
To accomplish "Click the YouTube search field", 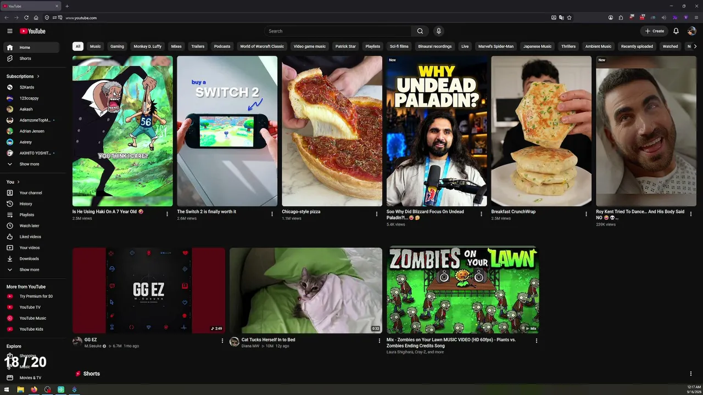I will pyautogui.click(x=338, y=31).
